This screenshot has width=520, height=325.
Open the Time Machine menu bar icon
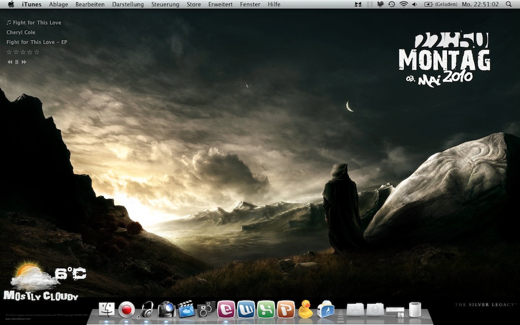(392, 4)
